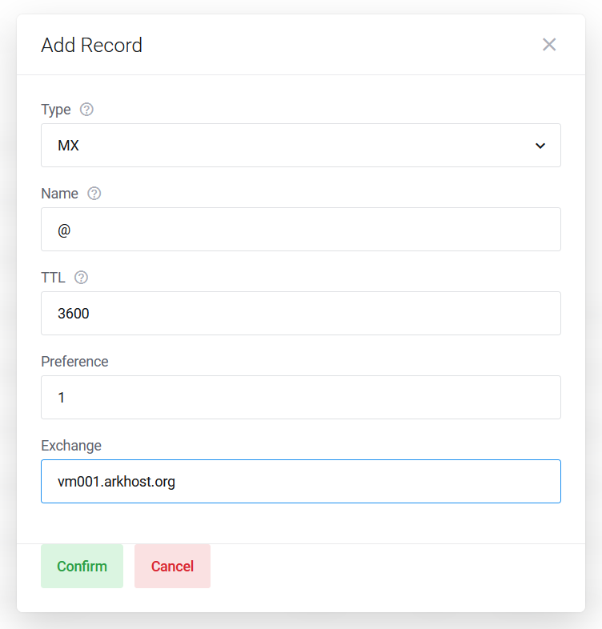Click into the TTL field showing 3600
The width and height of the screenshot is (602, 629).
pos(301,313)
